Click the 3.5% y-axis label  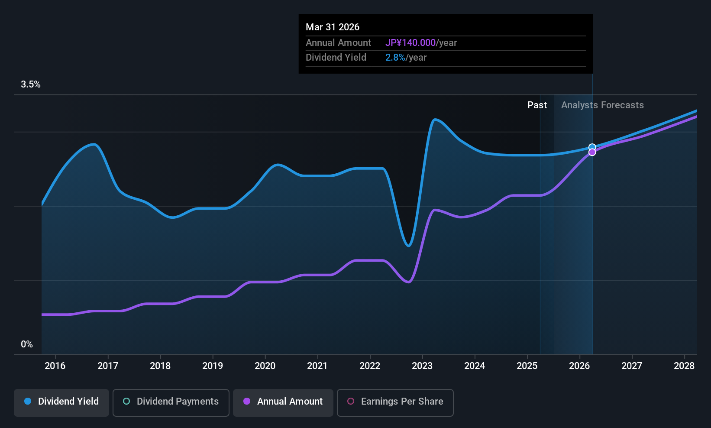(x=31, y=84)
